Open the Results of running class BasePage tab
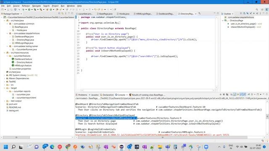Viewport: 269px width, 151px height. [x=147, y=95]
